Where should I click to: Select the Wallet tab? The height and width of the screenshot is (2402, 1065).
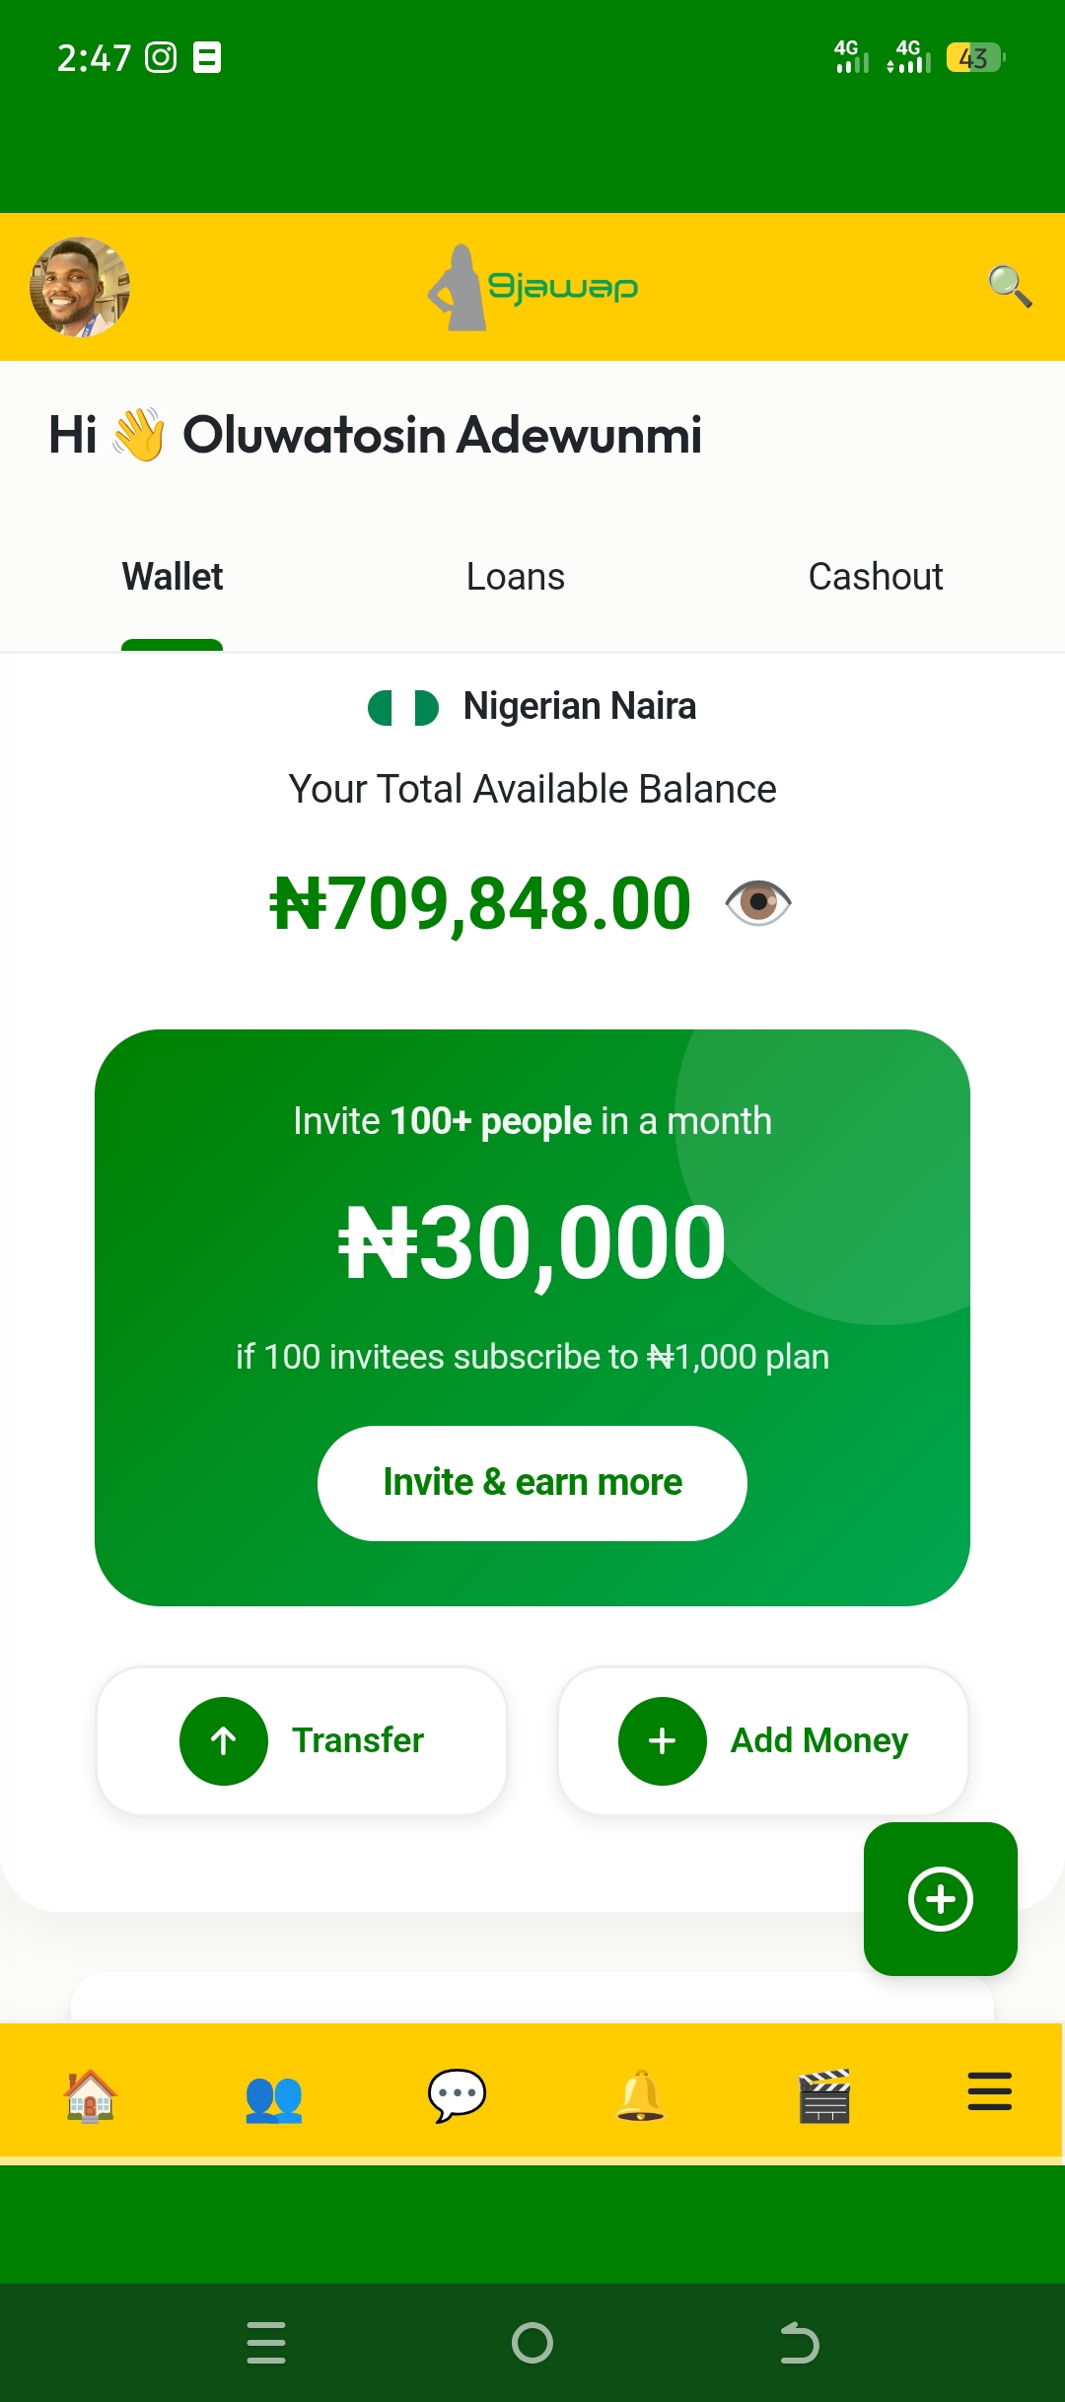pos(173,577)
